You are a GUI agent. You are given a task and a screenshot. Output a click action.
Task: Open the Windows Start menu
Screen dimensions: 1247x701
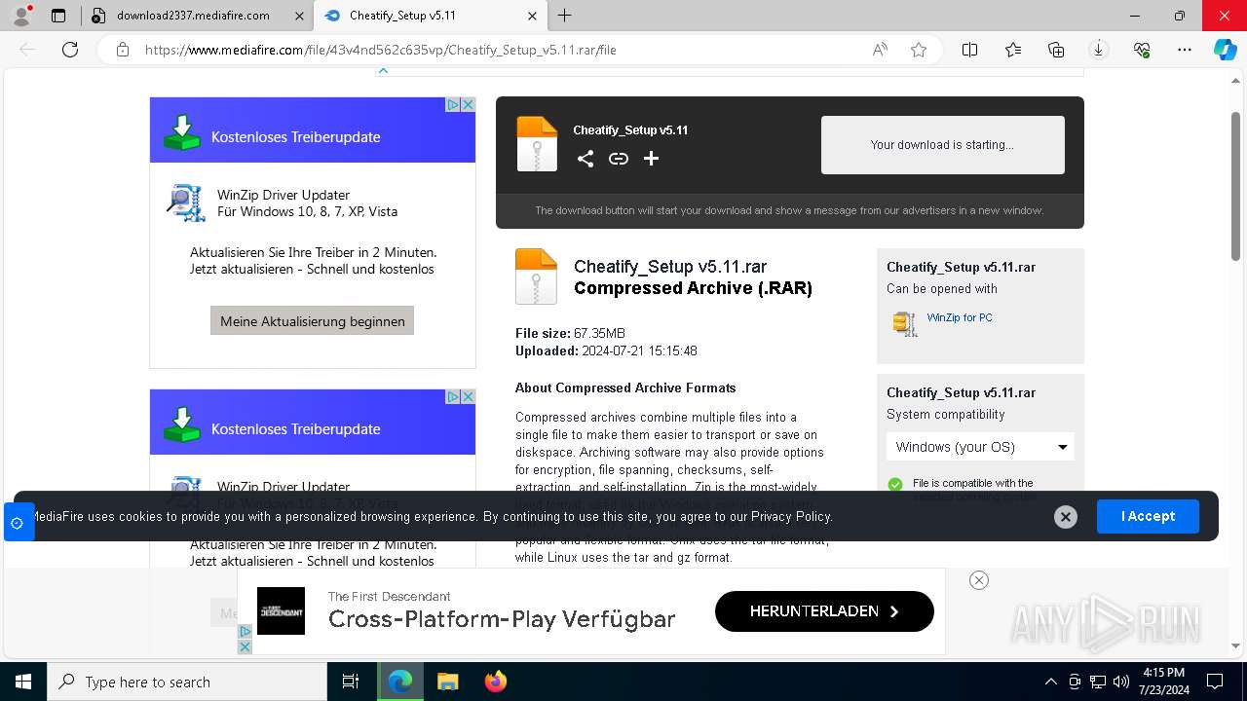pyautogui.click(x=22, y=682)
